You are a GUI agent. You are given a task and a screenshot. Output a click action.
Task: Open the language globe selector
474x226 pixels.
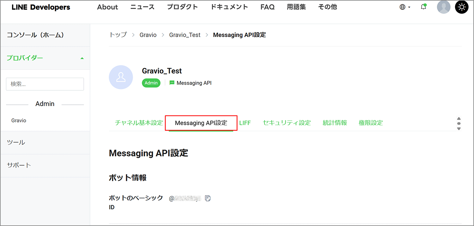405,7
